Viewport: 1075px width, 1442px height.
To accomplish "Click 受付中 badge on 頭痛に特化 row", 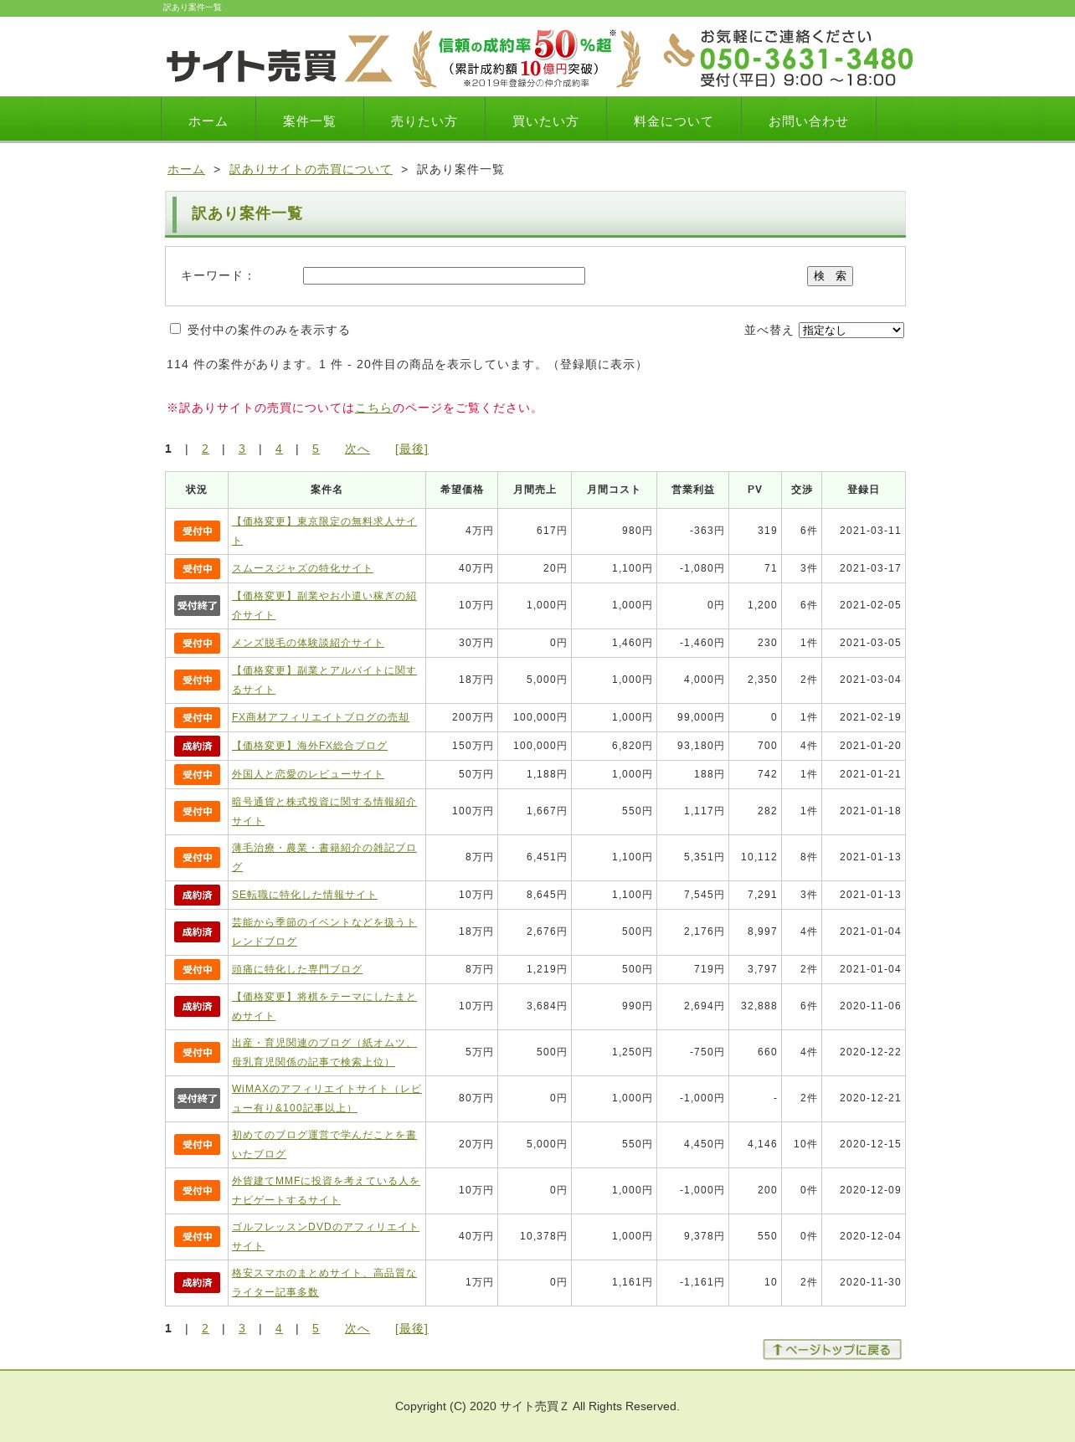I will (197, 970).
